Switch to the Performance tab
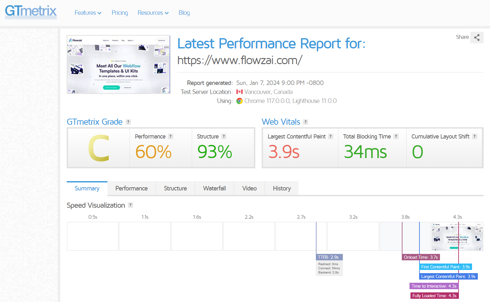The width and height of the screenshot is (490, 302). tap(131, 188)
